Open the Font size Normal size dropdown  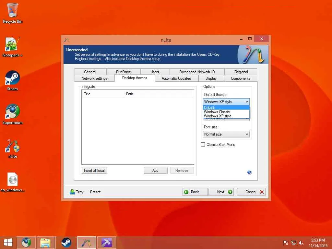(x=226, y=134)
